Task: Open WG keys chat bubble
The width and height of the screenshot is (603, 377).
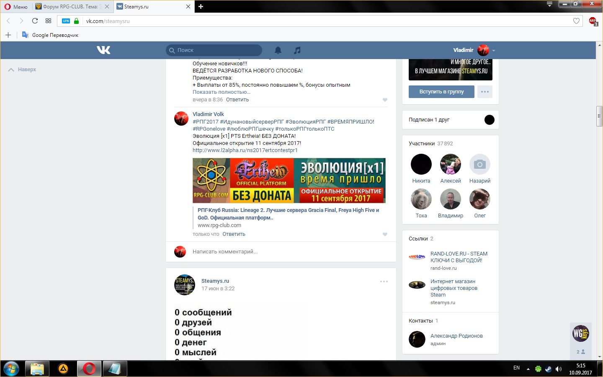Action: click(581, 333)
